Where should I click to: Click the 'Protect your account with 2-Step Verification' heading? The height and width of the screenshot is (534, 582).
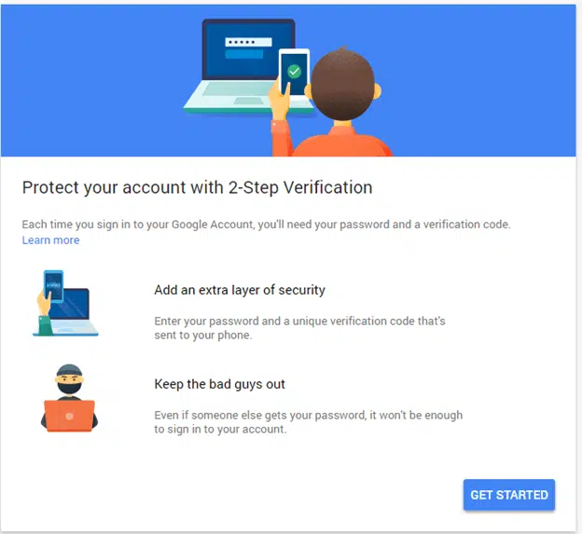tap(197, 187)
